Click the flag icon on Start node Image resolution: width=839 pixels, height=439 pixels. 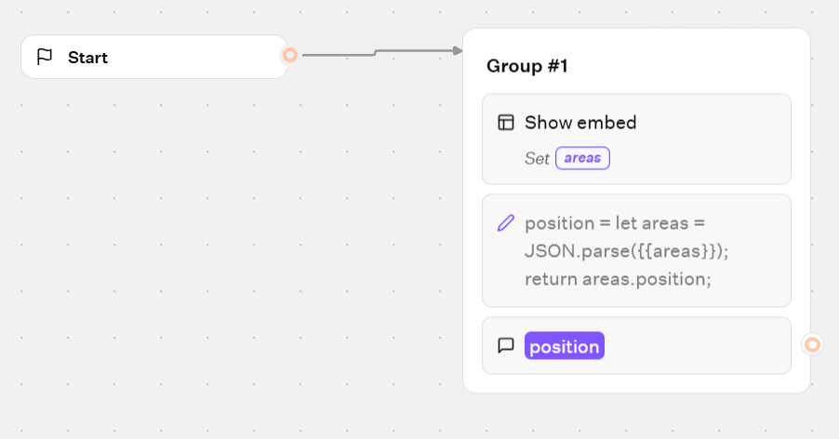45,57
